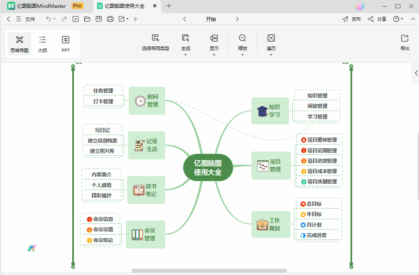Viewport: 419px width, 275px height.
Task: Click the 导出 export button
Action: pyautogui.click(x=405, y=43)
